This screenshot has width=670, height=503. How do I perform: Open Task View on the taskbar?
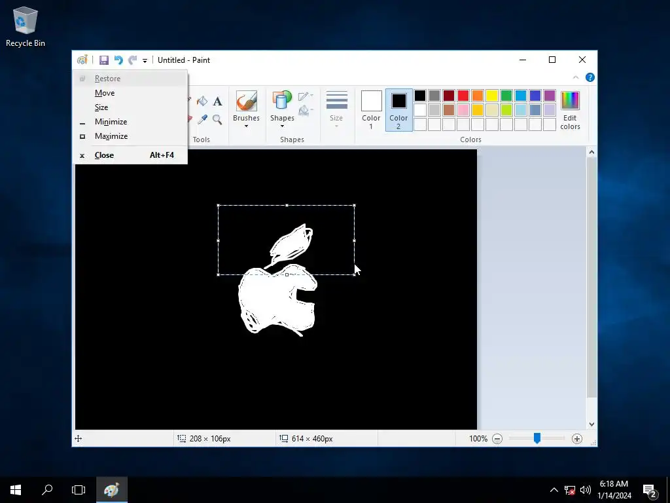(79, 490)
